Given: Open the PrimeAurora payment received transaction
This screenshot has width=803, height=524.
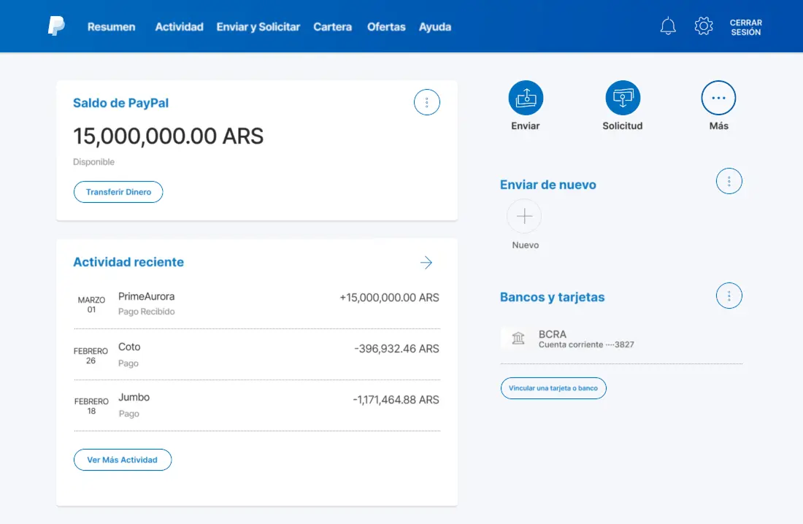Looking at the screenshot, I should 256,304.
